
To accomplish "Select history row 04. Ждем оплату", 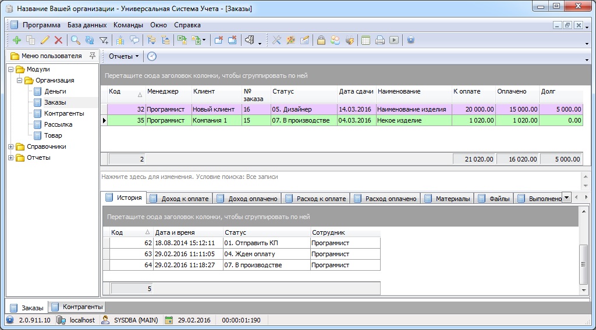I will click(x=242, y=254).
